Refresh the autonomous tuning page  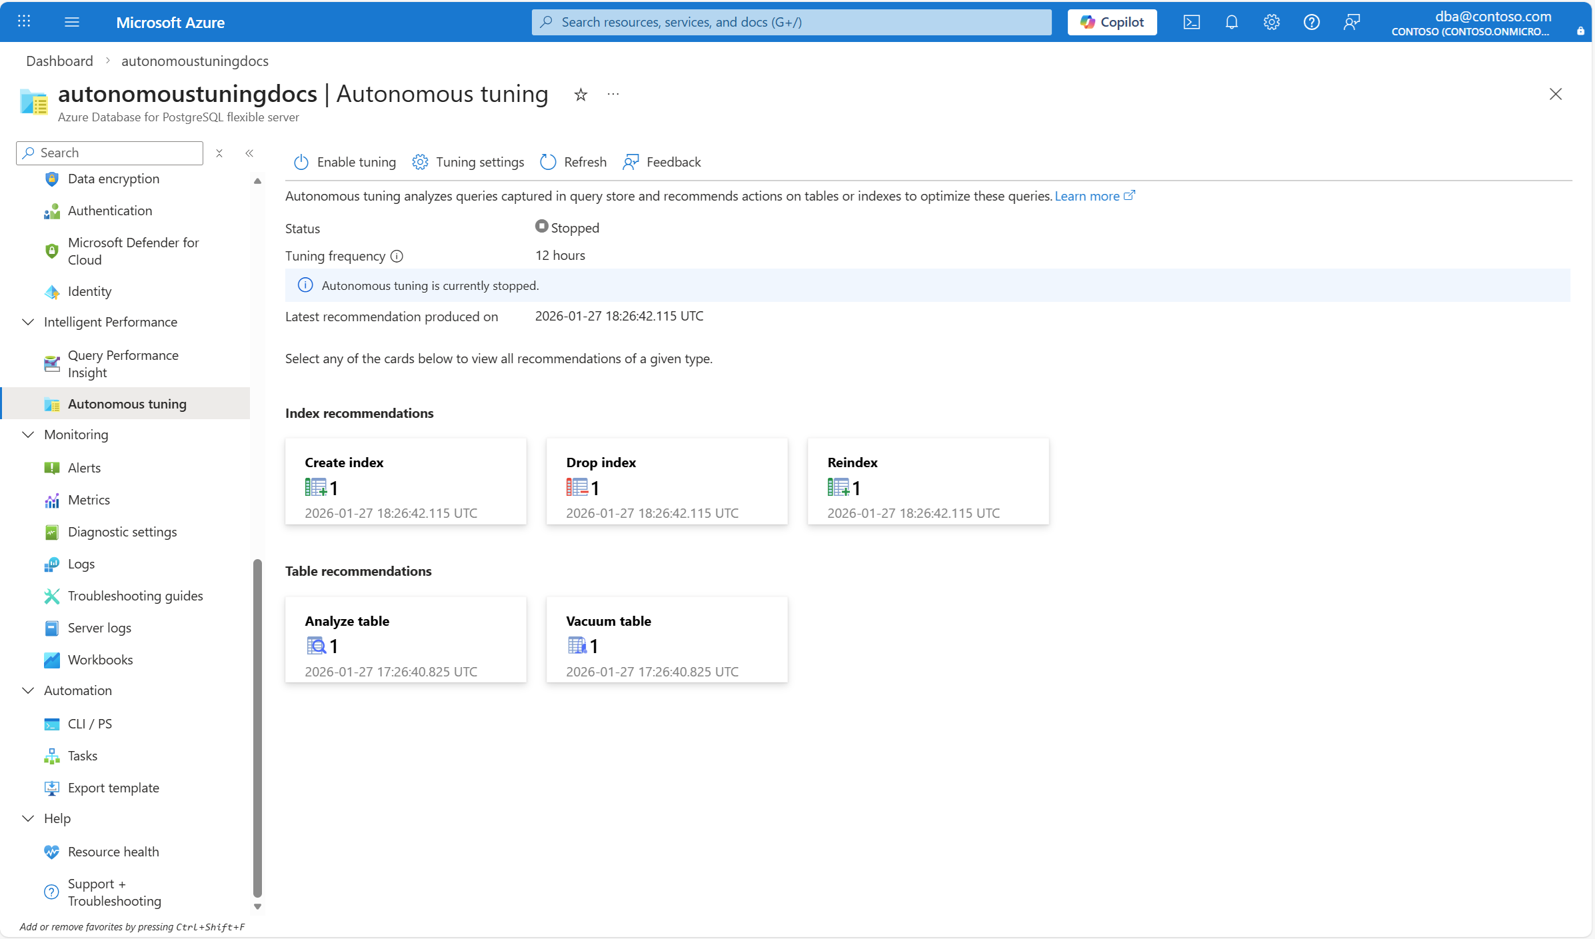pos(573,162)
